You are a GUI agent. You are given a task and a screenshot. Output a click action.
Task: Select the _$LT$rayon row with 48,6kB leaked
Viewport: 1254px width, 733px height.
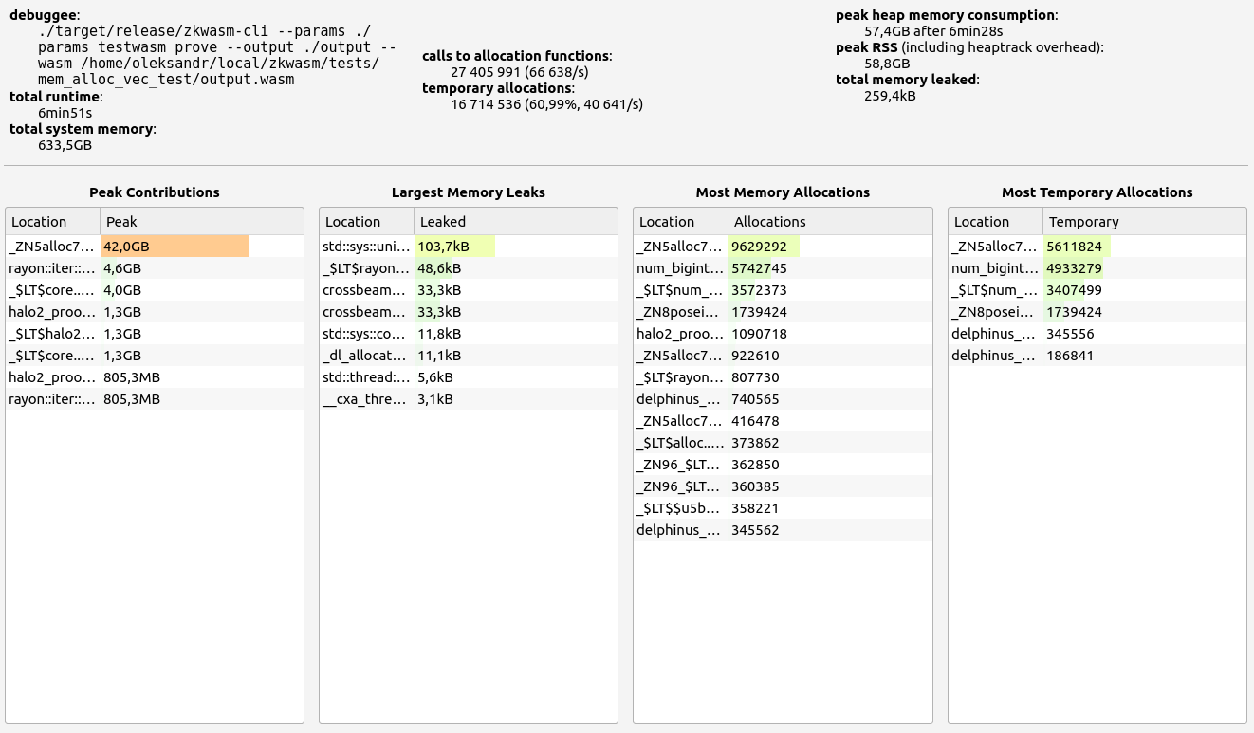coord(367,268)
